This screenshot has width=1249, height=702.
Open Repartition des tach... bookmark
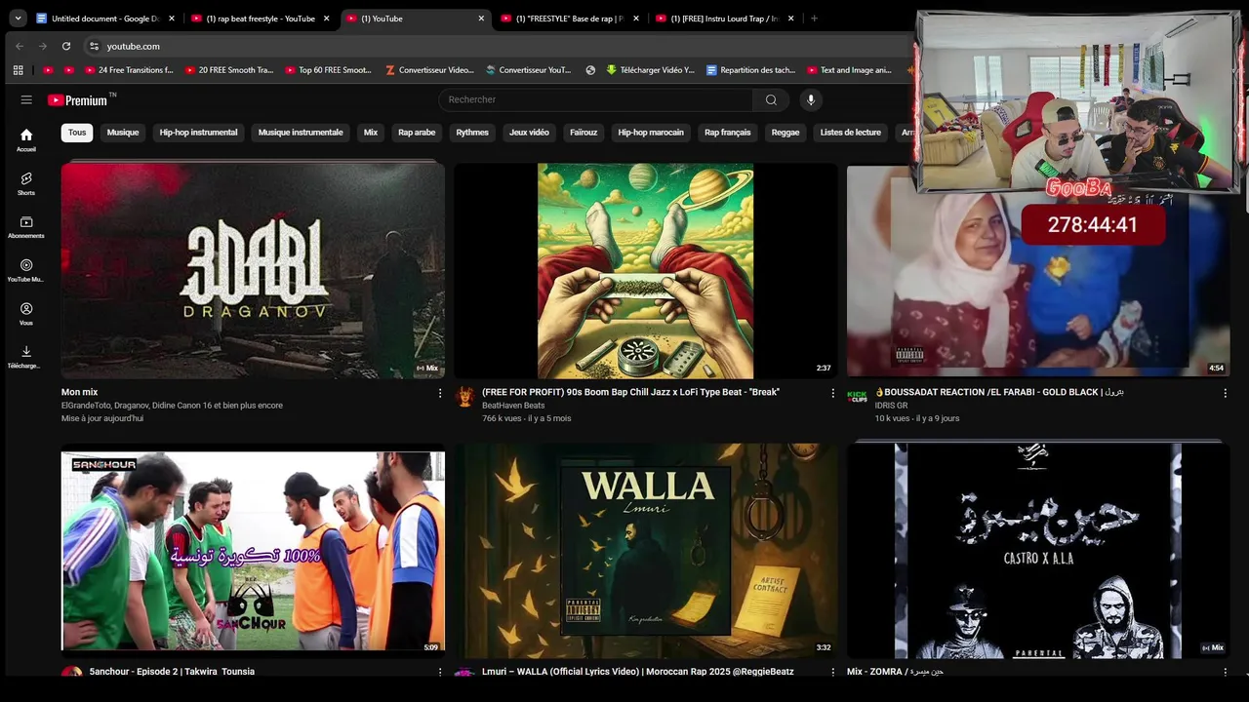pos(750,70)
